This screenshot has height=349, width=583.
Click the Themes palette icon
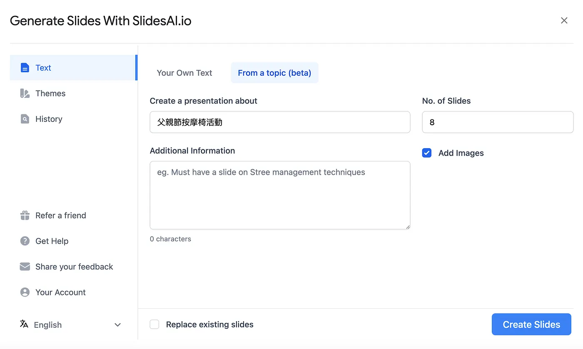click(x=25, y=94)
